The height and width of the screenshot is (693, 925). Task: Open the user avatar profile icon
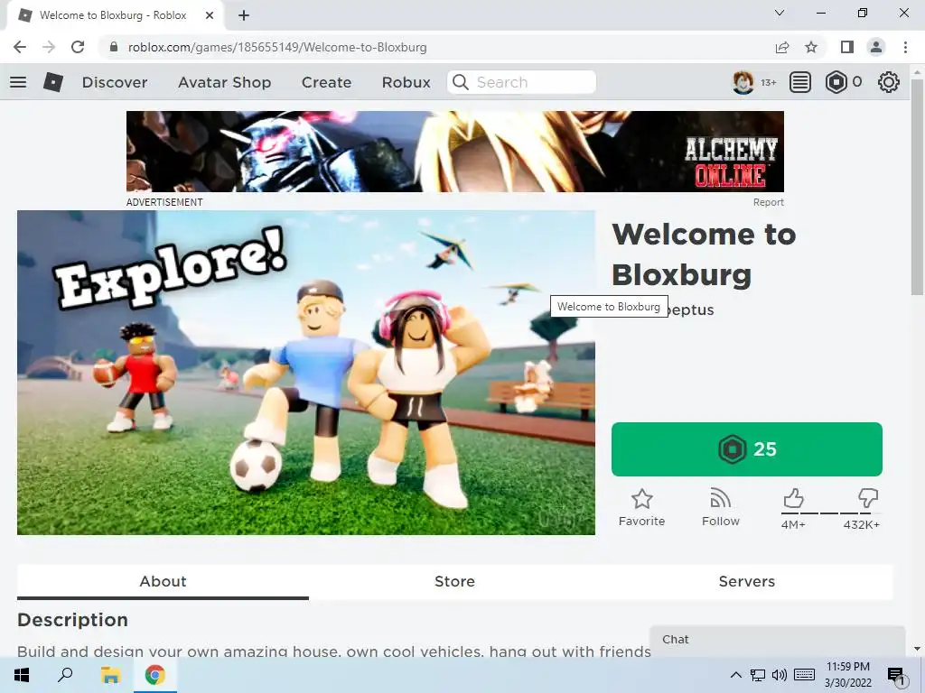pos(743,82)
